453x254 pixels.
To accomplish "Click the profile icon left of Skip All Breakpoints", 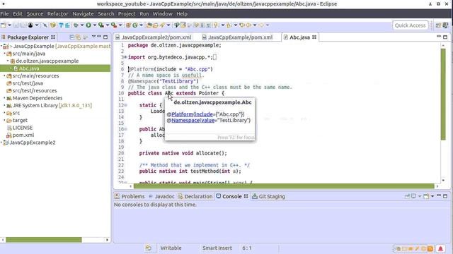I will tap(30, 25).
